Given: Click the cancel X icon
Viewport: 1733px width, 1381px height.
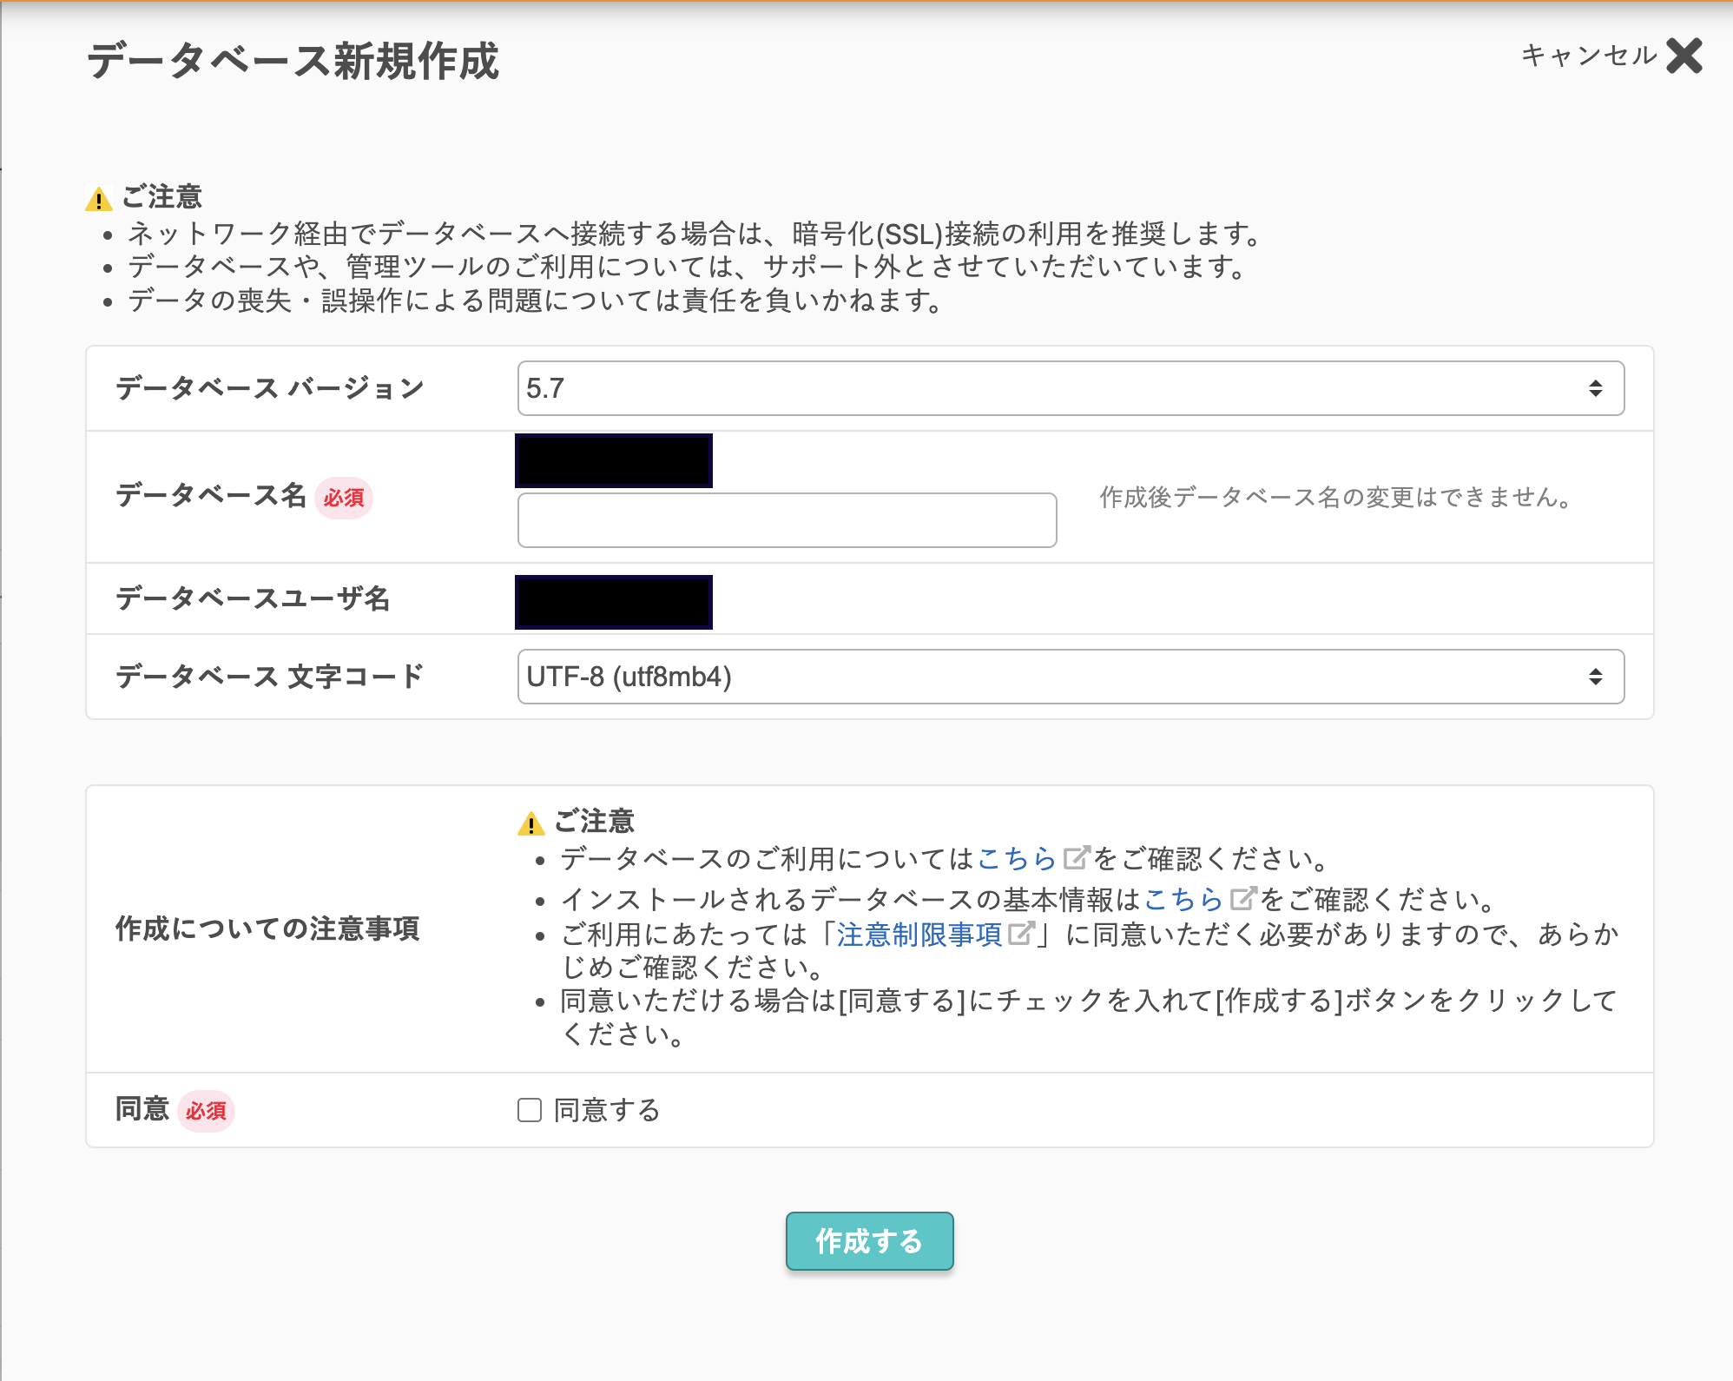Looking at the screenshot, I should pyautogui.click(x=1684, y=56).
